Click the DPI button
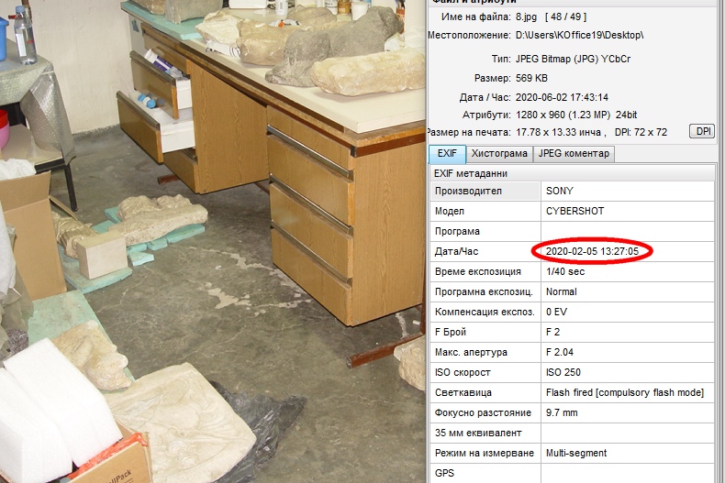This screenshot has width=725, height=483. click(x=701, y=132)
